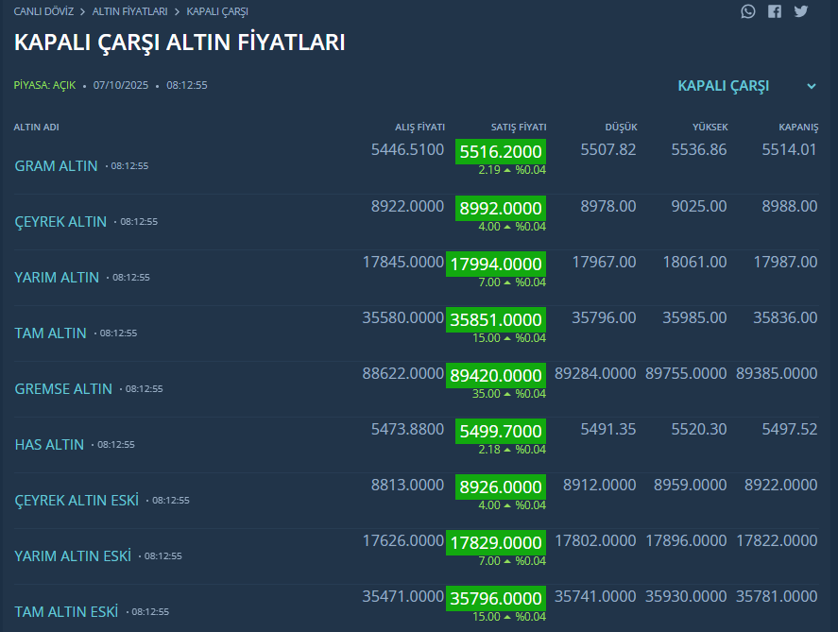Click the ALIŞ FİYATI column header
838x632 pixels.
tap(419, 128)
